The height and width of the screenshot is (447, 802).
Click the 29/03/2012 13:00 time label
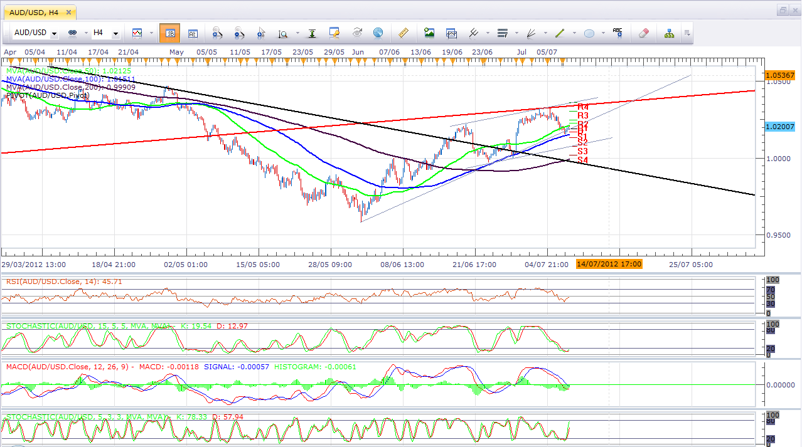tap(33, 265)
